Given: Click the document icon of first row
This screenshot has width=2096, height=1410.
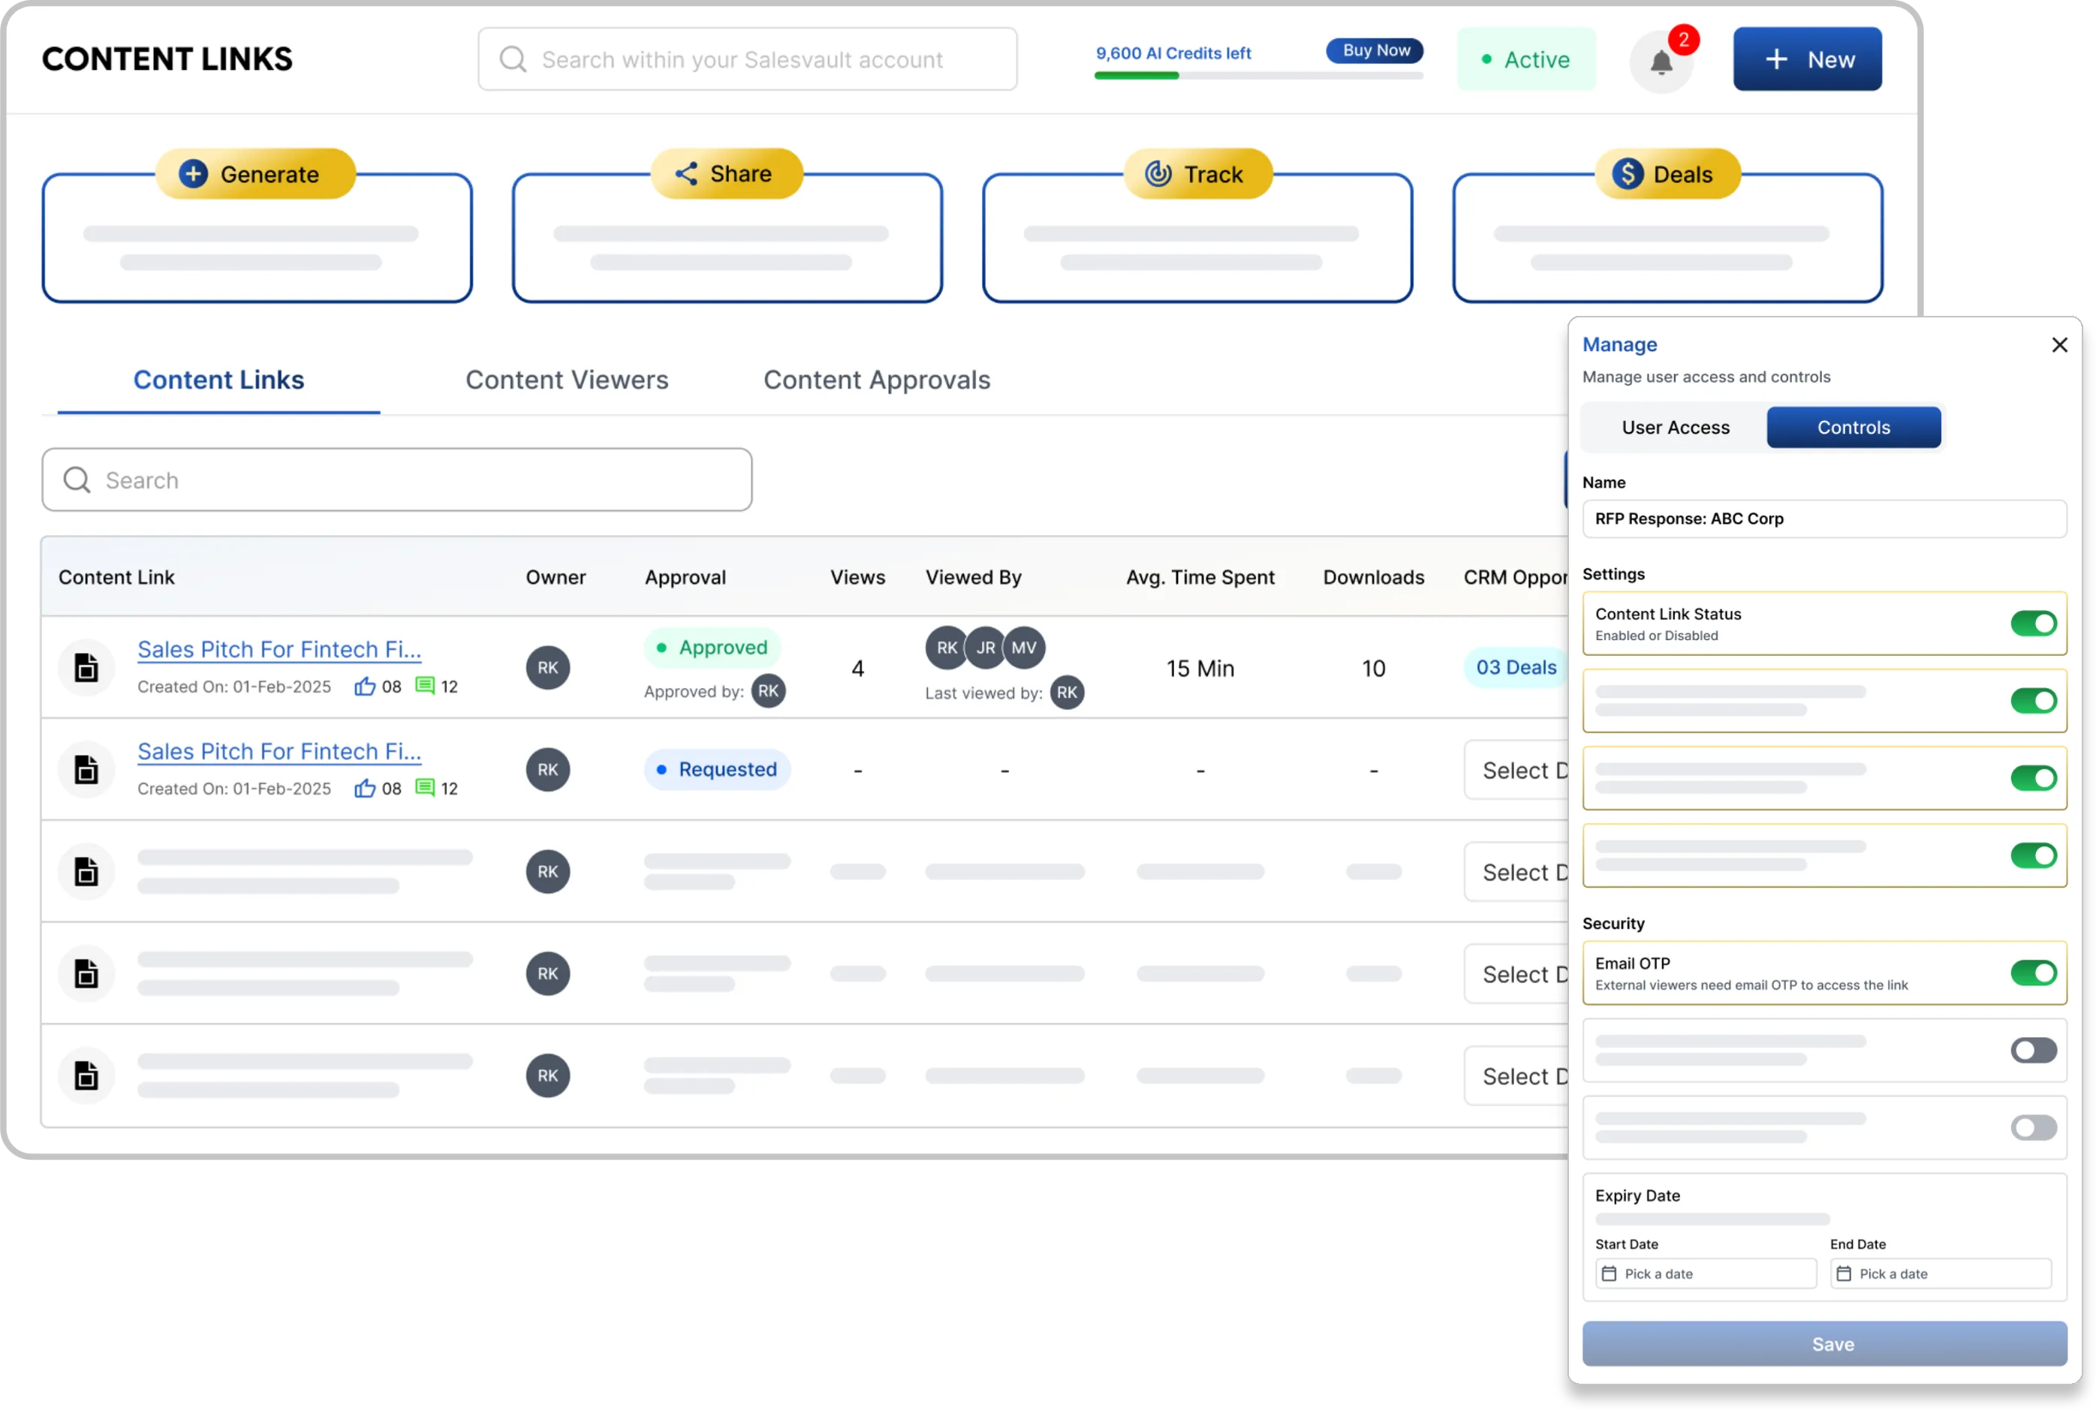Looking at the screenshot, I should point(86,668).
